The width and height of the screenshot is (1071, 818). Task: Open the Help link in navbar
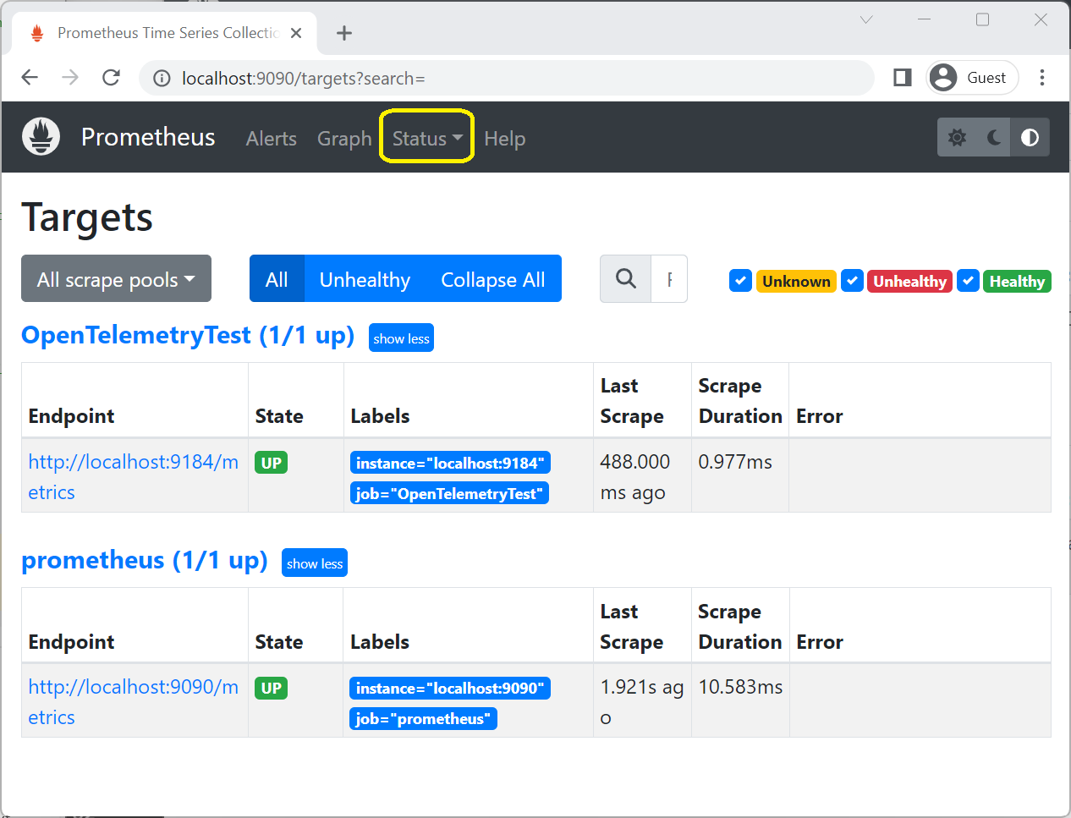click(x=505, y=138)
